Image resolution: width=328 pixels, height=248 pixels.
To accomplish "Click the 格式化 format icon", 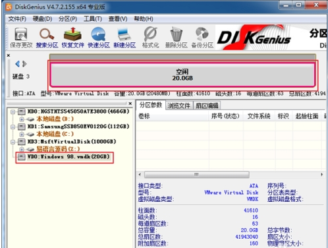I will 150,38.
